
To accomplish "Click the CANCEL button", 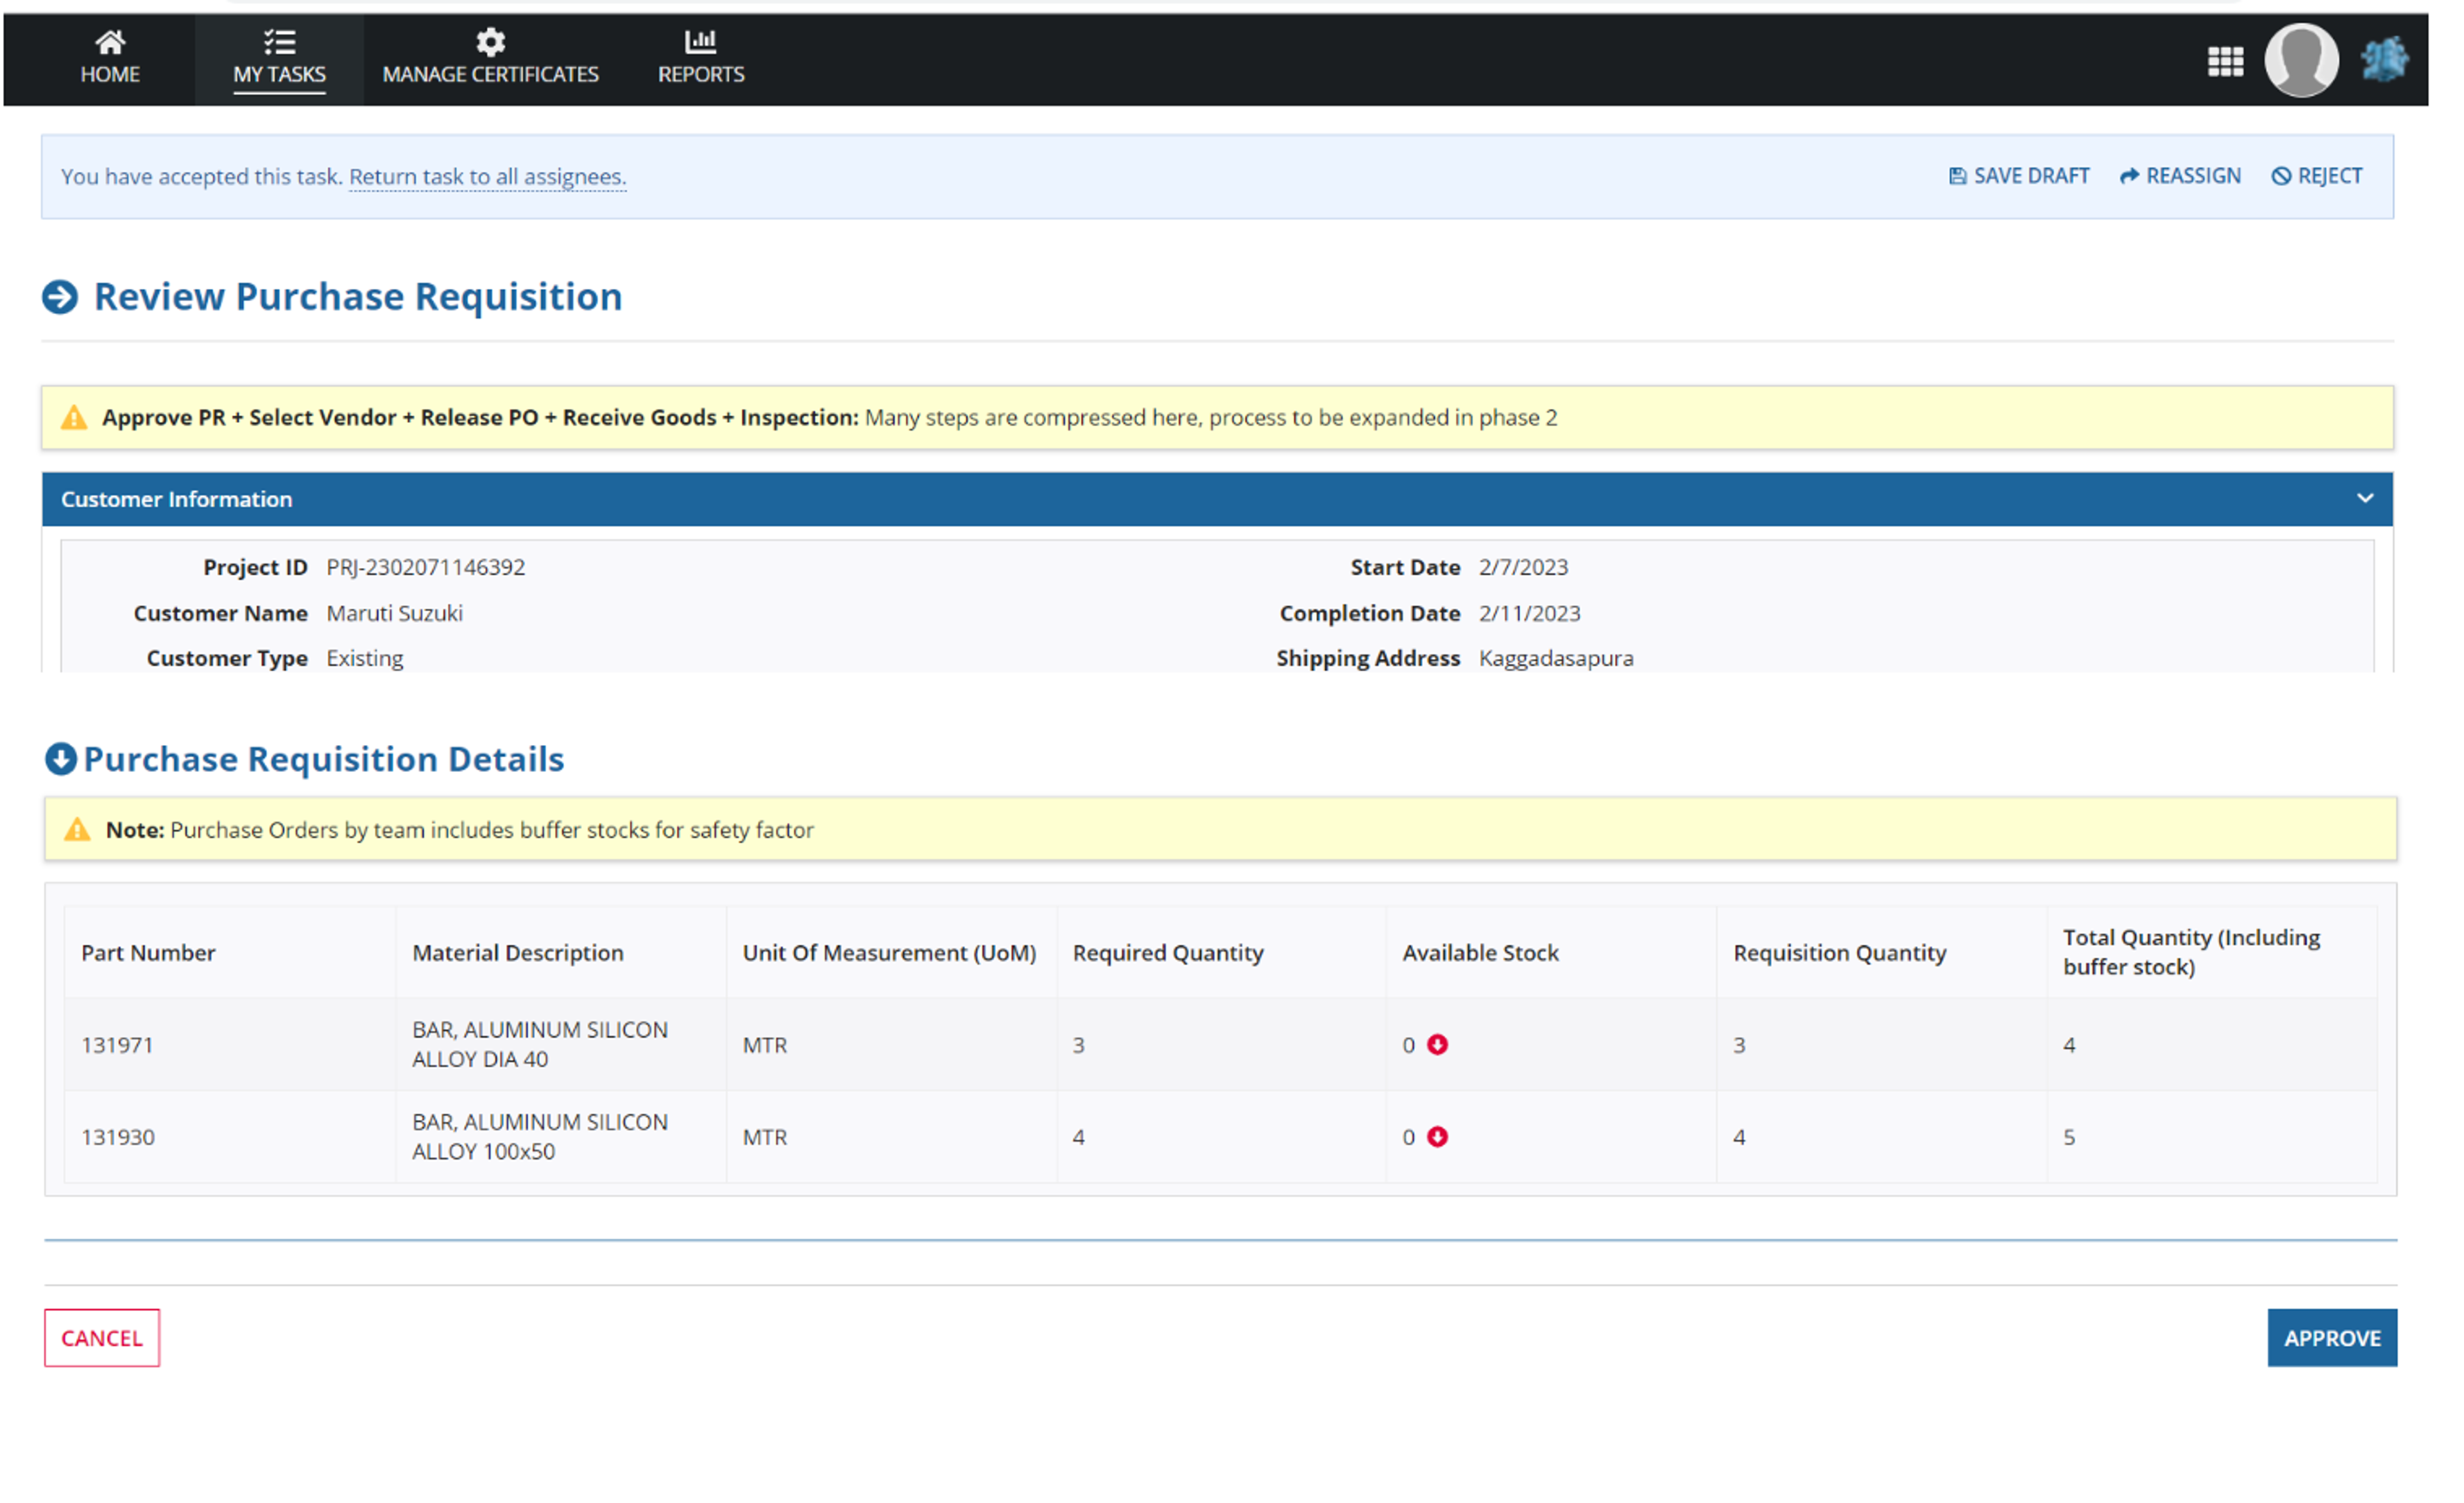I will (x=102, y=1338).
